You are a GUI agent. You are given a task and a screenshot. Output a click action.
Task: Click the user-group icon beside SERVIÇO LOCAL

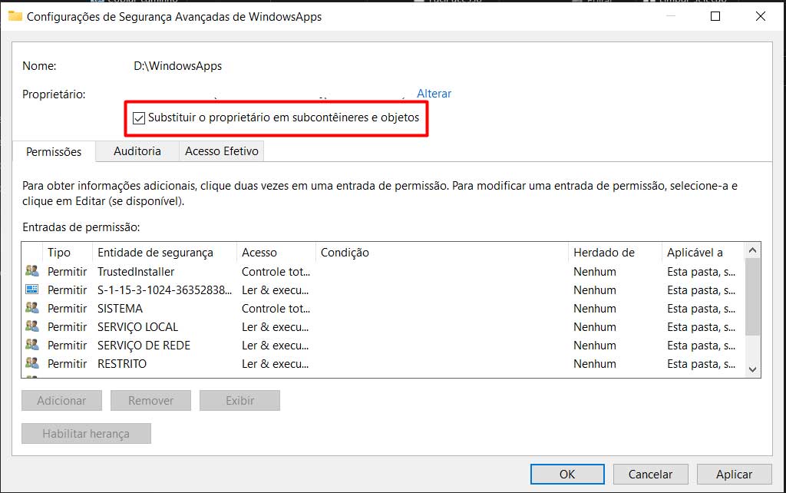click(x=32, y=326)
